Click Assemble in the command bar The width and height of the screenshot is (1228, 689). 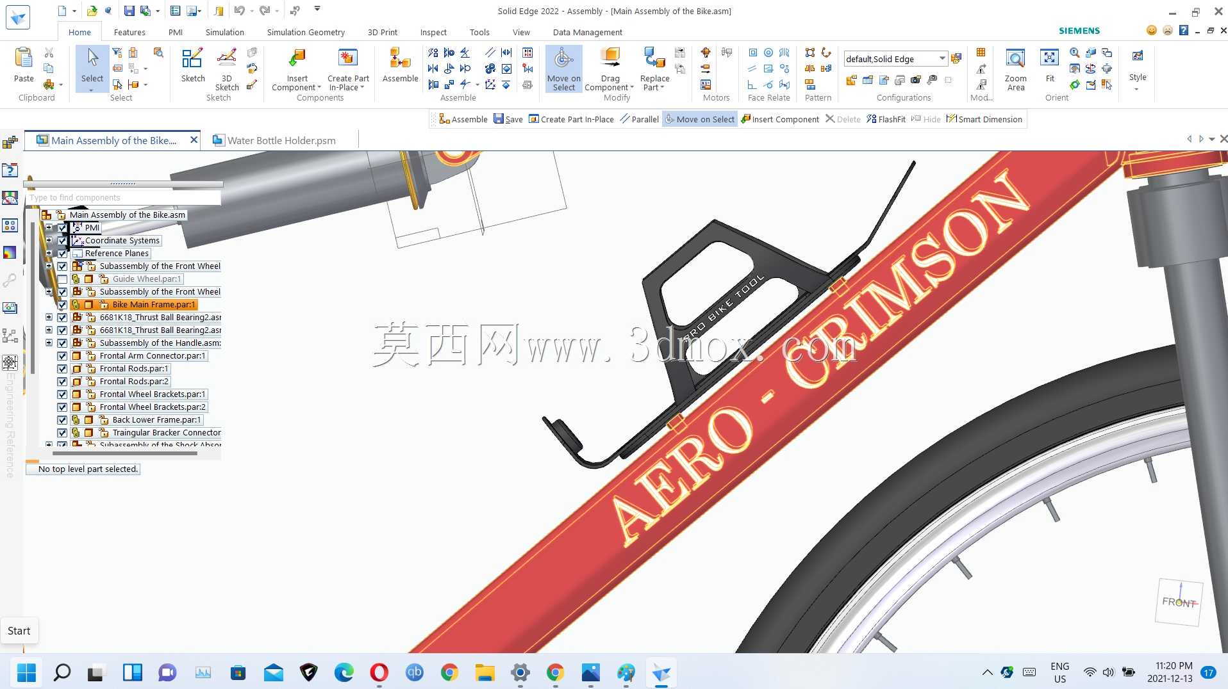463,119
